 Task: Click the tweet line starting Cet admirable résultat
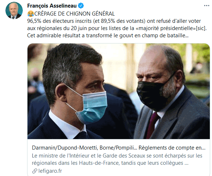coord(108,35)
